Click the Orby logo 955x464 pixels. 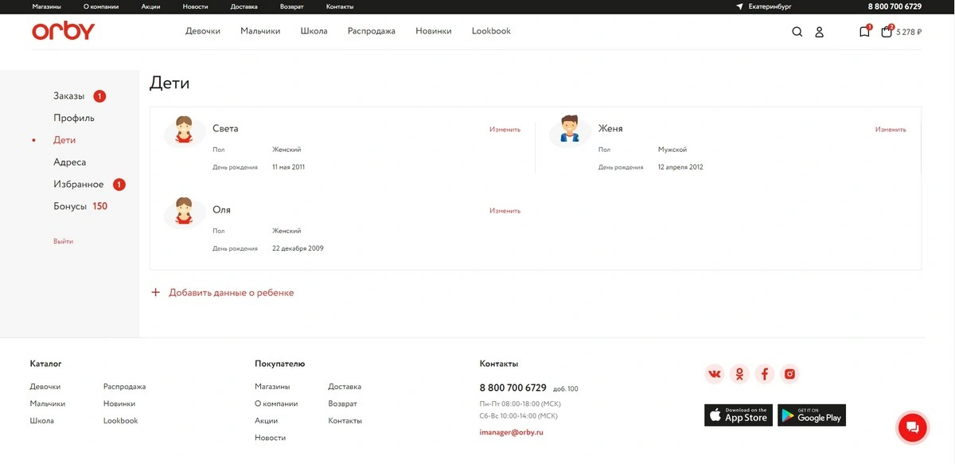pos(64,31)
